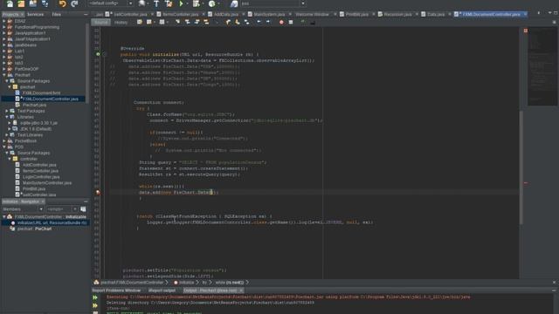The image size is (559, 314).
Task: Open dropdown arrow beside search field
Action: 303,3
